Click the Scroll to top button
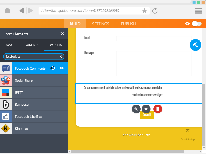Screen dimensions: 206x154 click(188, 134)
